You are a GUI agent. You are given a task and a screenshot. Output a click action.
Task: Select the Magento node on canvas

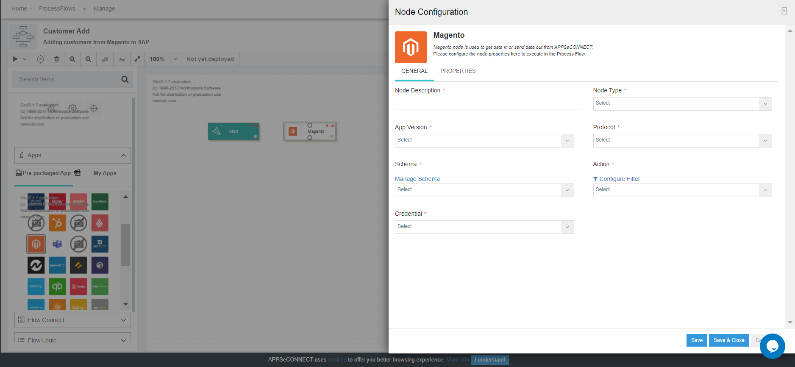coord(310,131)
